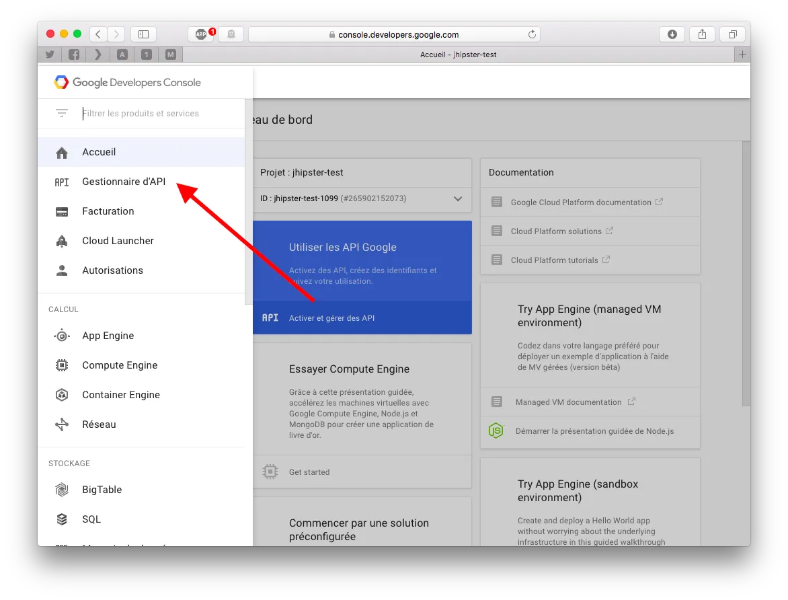Open Autorisations menu item
Viewport: 788px width, 600px height.
pyautogui.click(x=142, y=270)
